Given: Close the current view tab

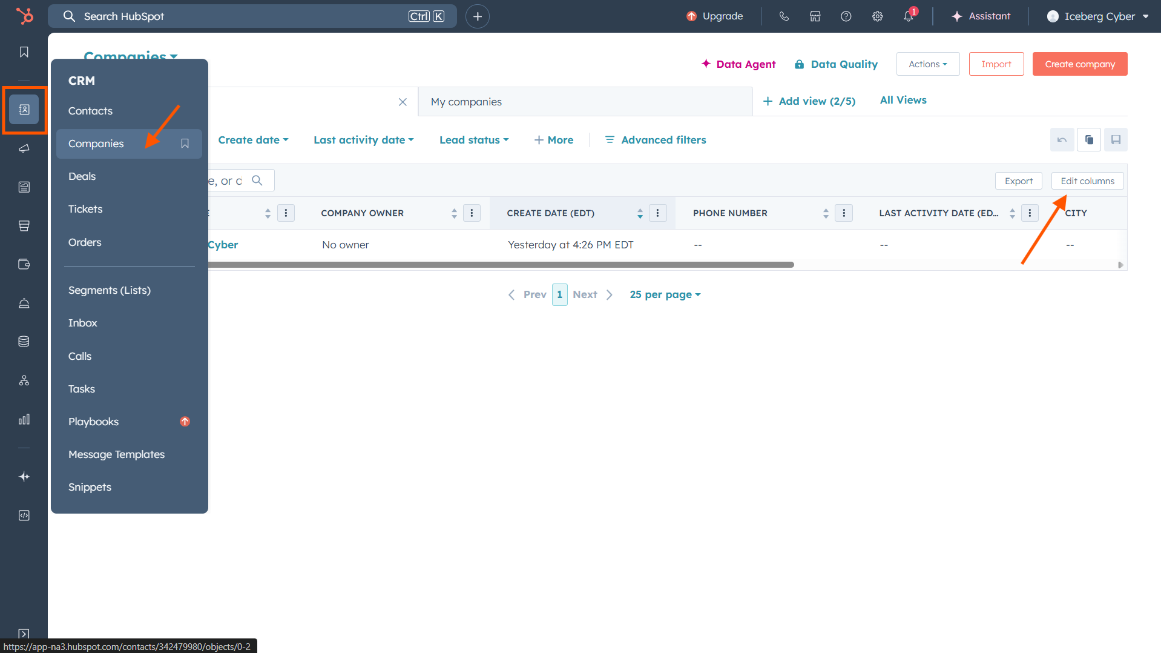Looking at the screenshot, I should point(403,102).
